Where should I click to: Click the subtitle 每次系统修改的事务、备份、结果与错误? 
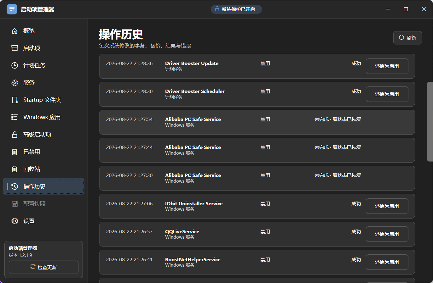145,46
